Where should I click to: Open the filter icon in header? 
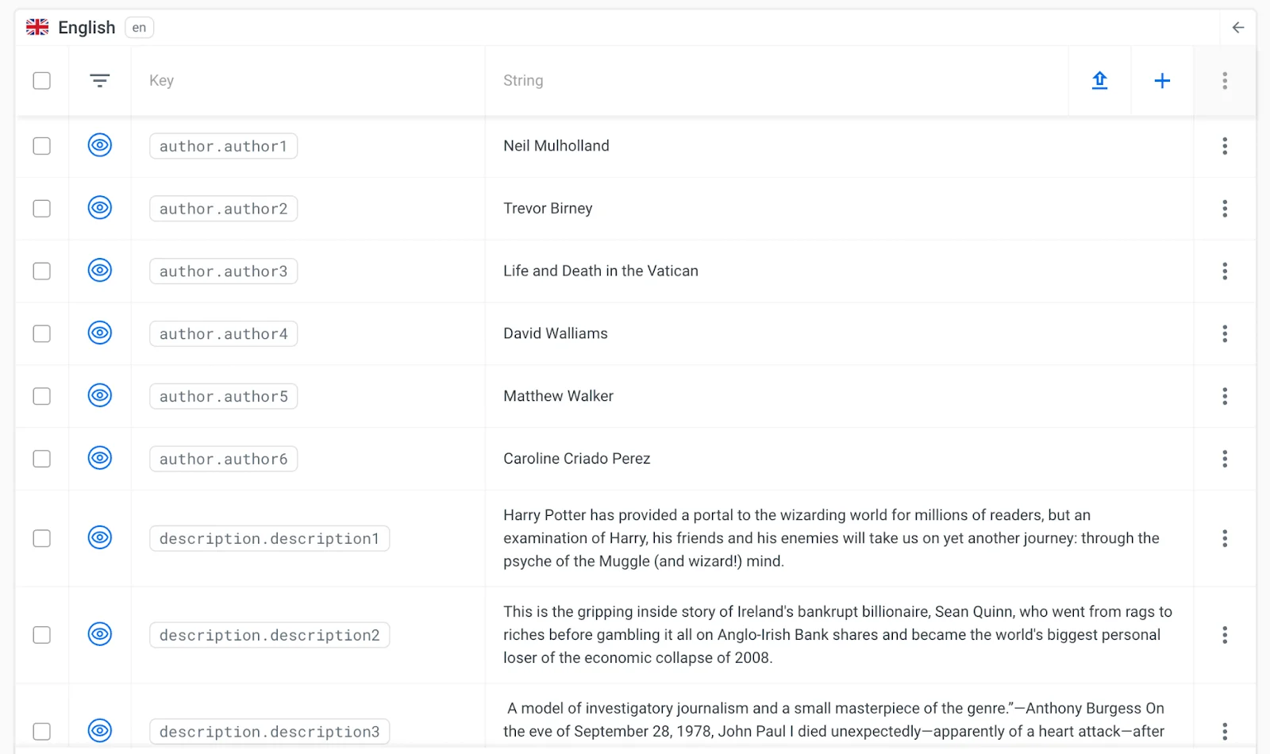(99, 80)
